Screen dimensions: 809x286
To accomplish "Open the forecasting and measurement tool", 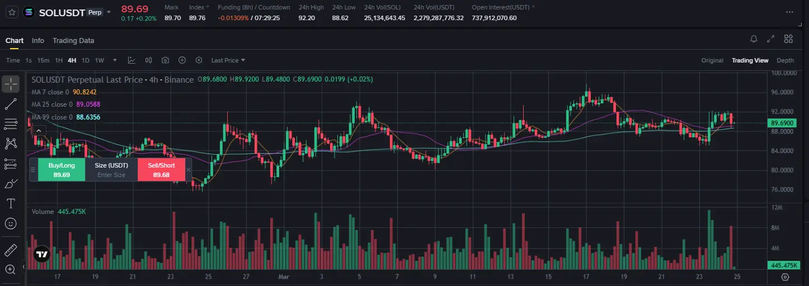I will tap(11, 164).
